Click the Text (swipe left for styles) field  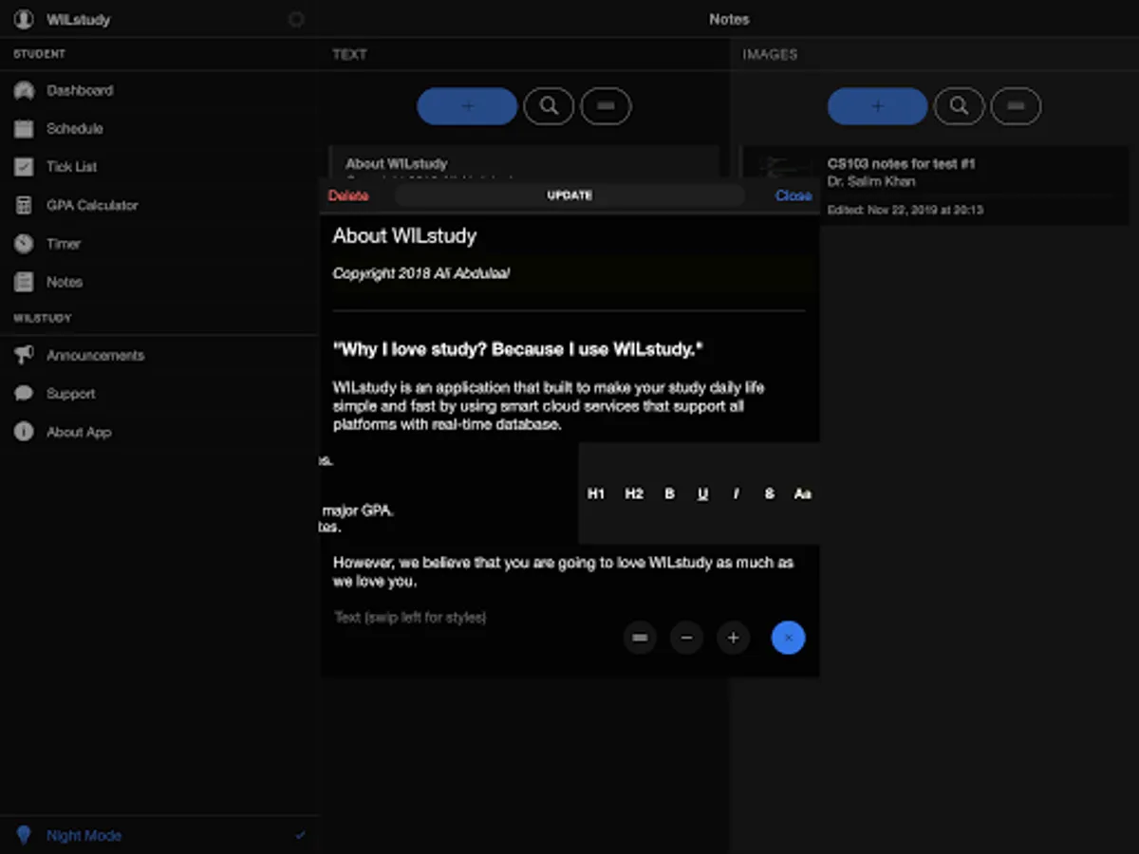pyautogui.click(x=410, y=618)
